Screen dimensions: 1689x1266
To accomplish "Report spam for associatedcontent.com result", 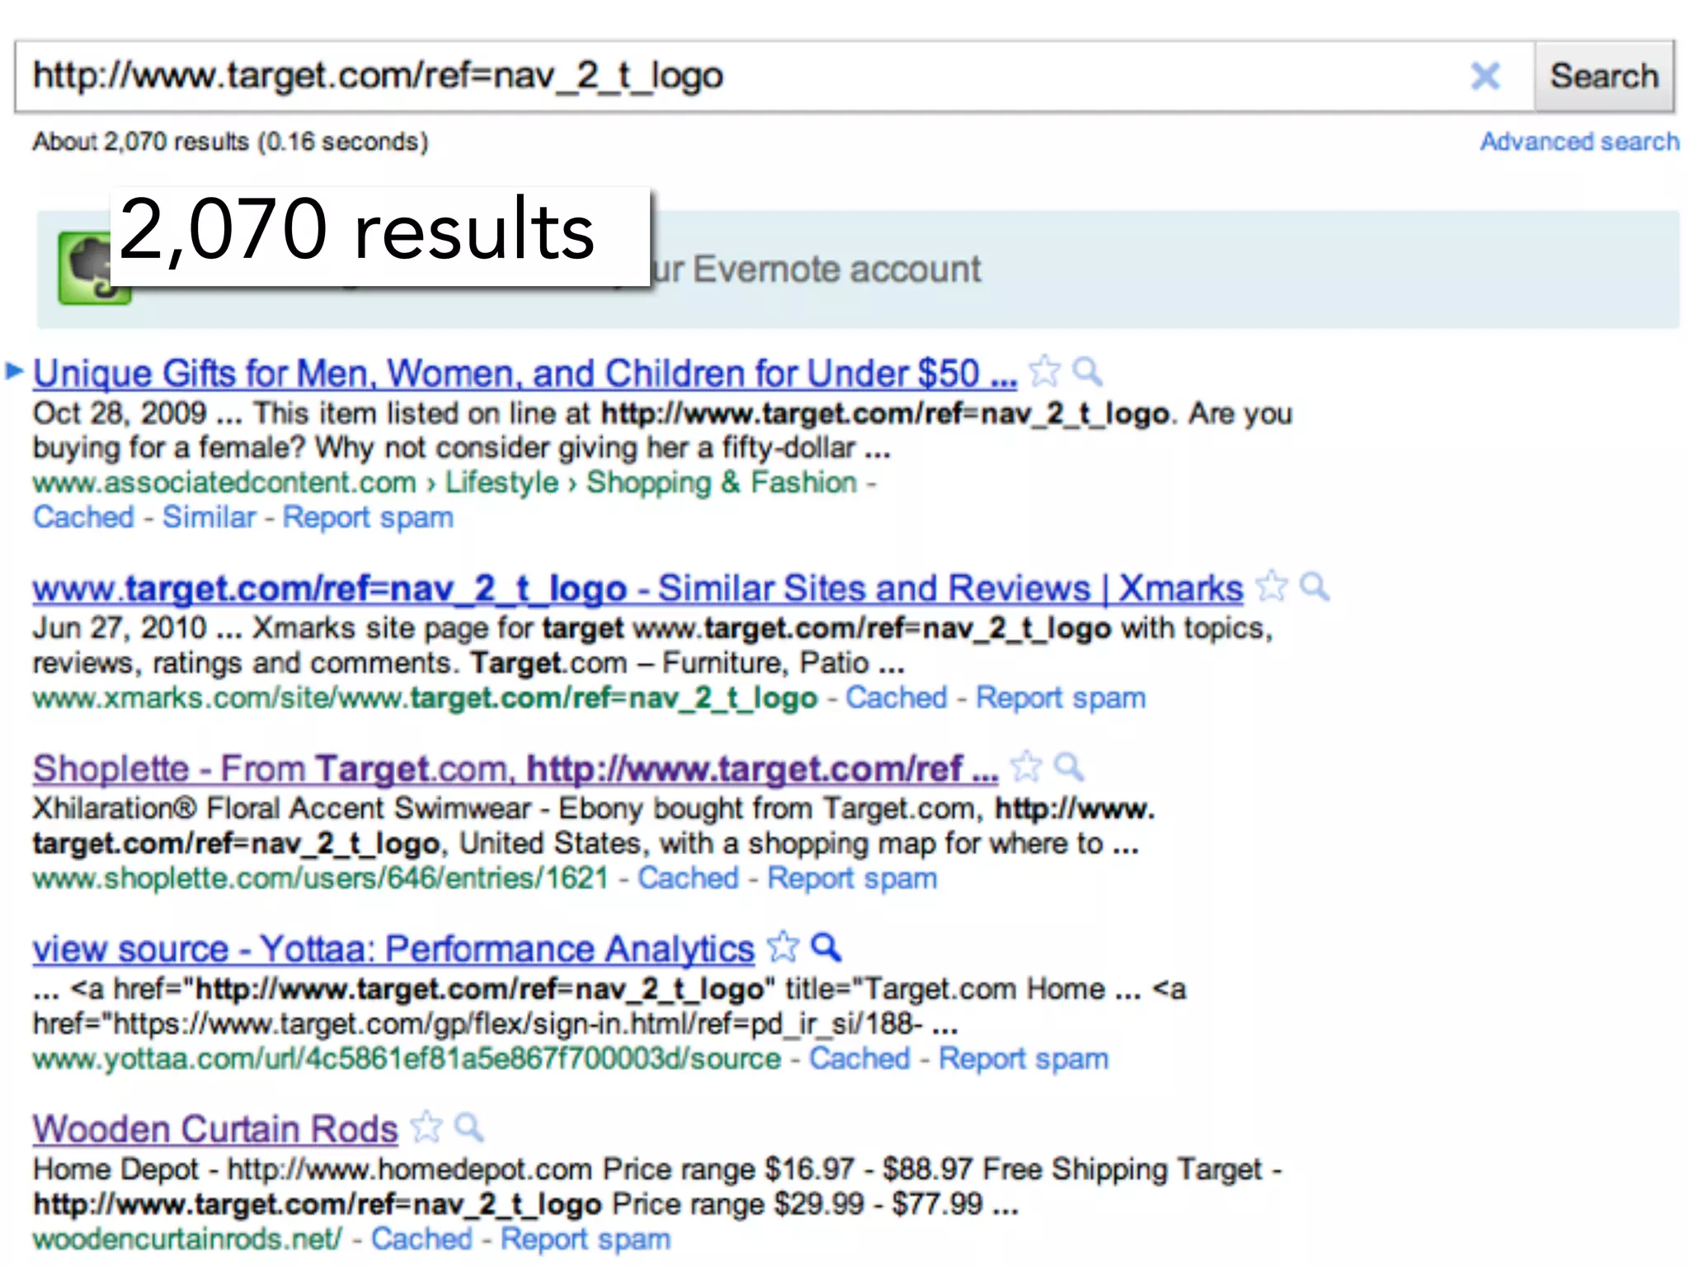I will pyautogui.click(x=368, y=518).
